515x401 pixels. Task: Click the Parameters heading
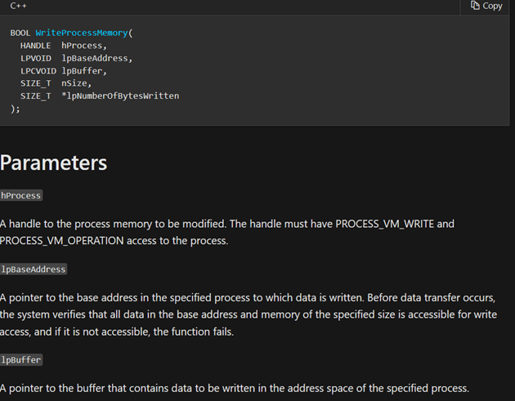coord(53,163)
